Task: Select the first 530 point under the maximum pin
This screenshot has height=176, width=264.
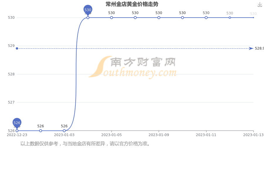Action: [x=88, y=18]
